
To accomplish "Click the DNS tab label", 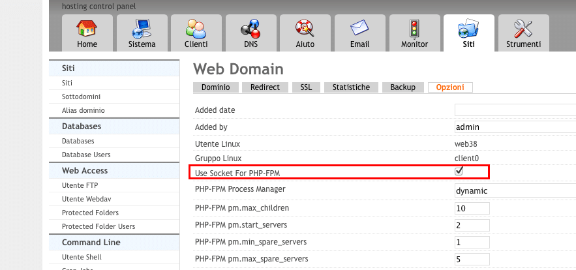I will [x=250, y=44].
